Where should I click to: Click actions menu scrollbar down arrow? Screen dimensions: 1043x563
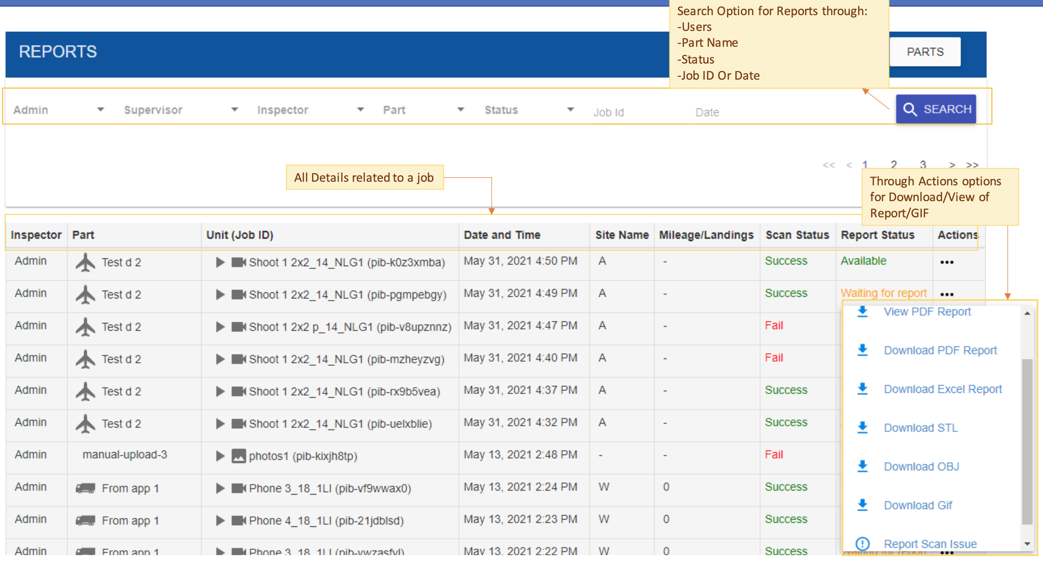1027,544
